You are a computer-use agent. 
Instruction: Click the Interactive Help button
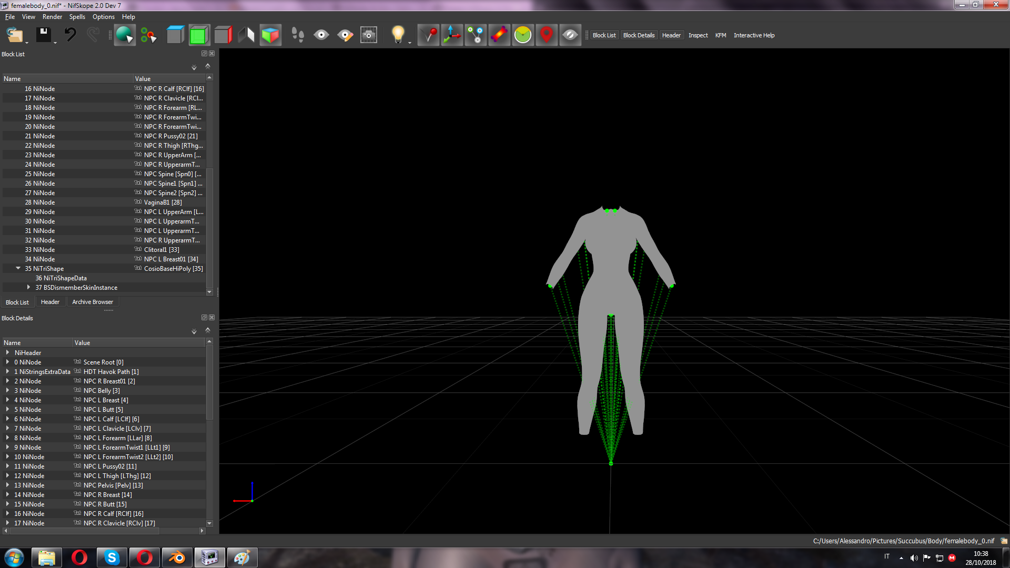click(754, 35)
